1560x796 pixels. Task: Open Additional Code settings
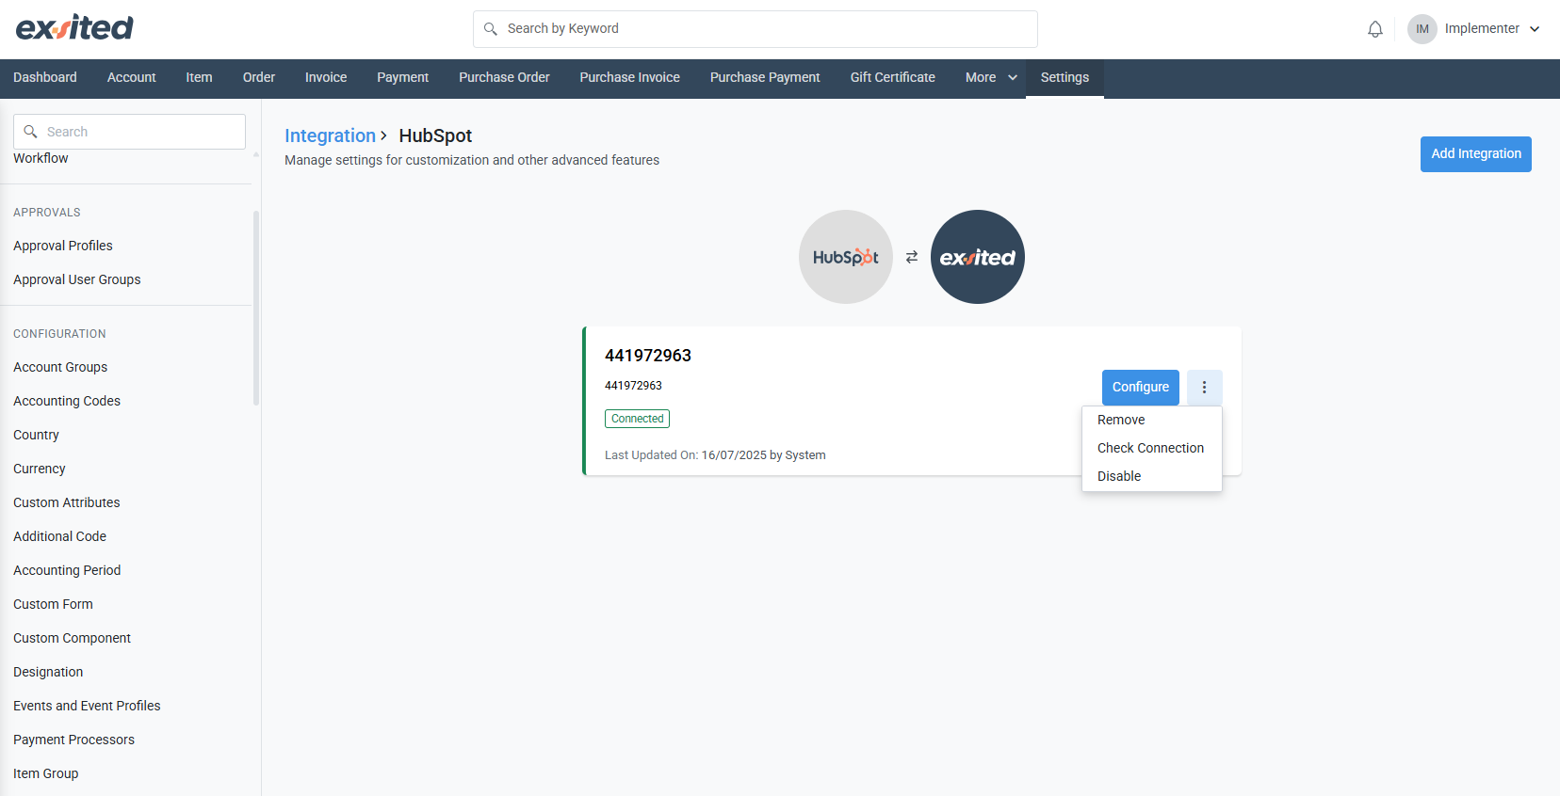point(59,536)
